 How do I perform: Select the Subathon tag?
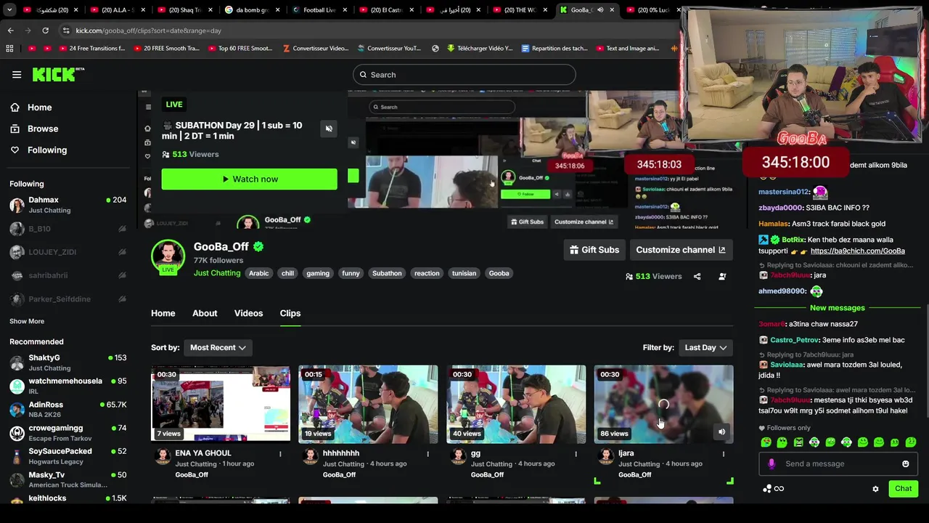point(387,273)
